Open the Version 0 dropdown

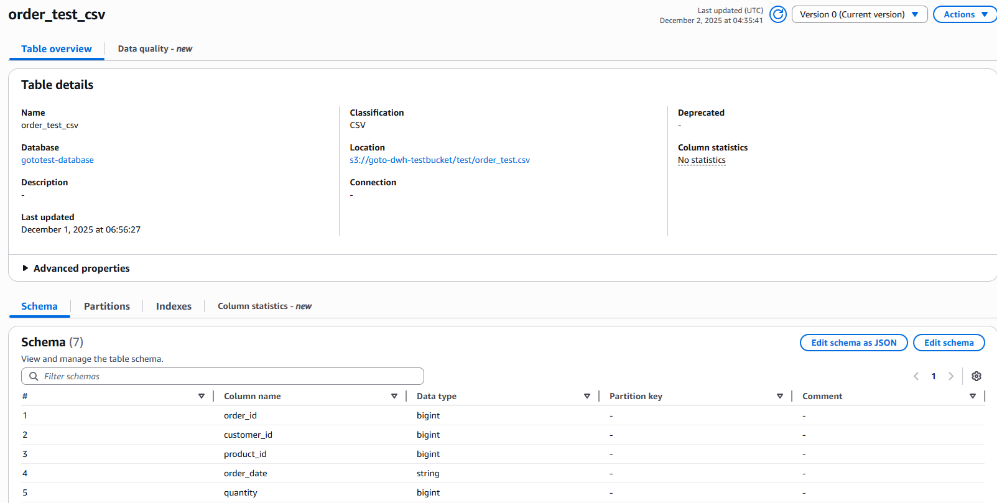859,14
